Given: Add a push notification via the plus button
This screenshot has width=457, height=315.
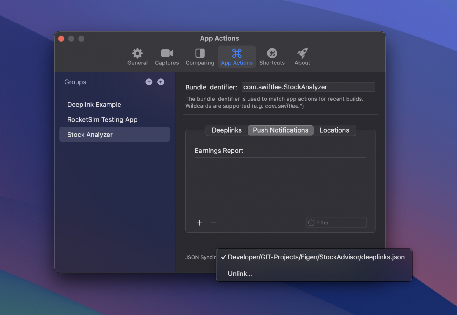Looking at the screenshot, I should point(199,223).
